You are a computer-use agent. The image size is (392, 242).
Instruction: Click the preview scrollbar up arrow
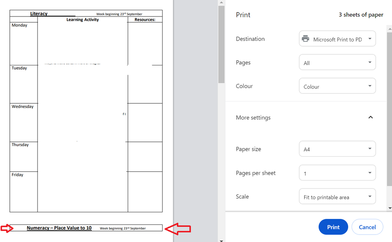tap(221, 2)
